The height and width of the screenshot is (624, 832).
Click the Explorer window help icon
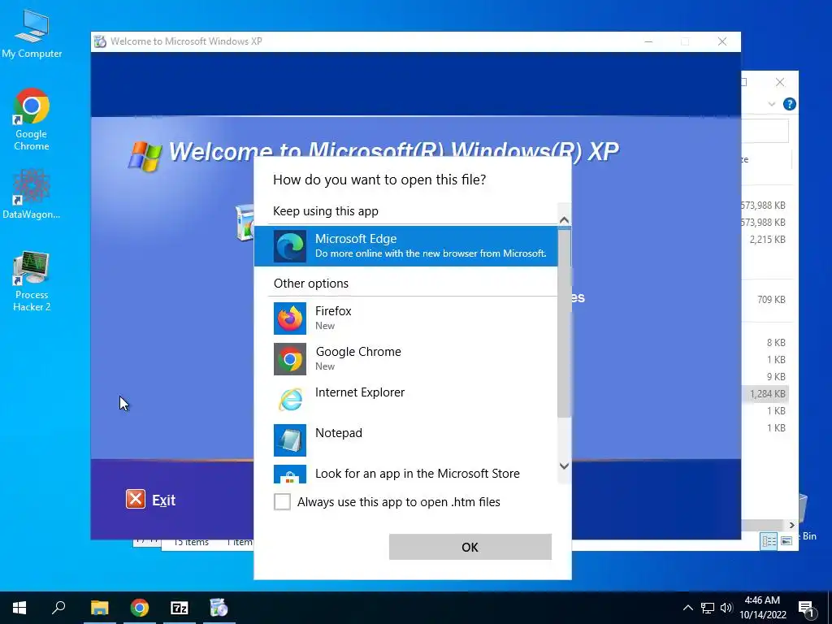pos(789,104)
